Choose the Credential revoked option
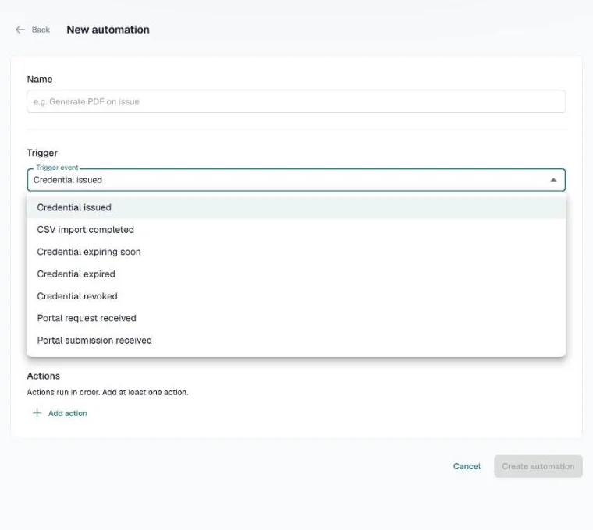 tap(296, 296)
